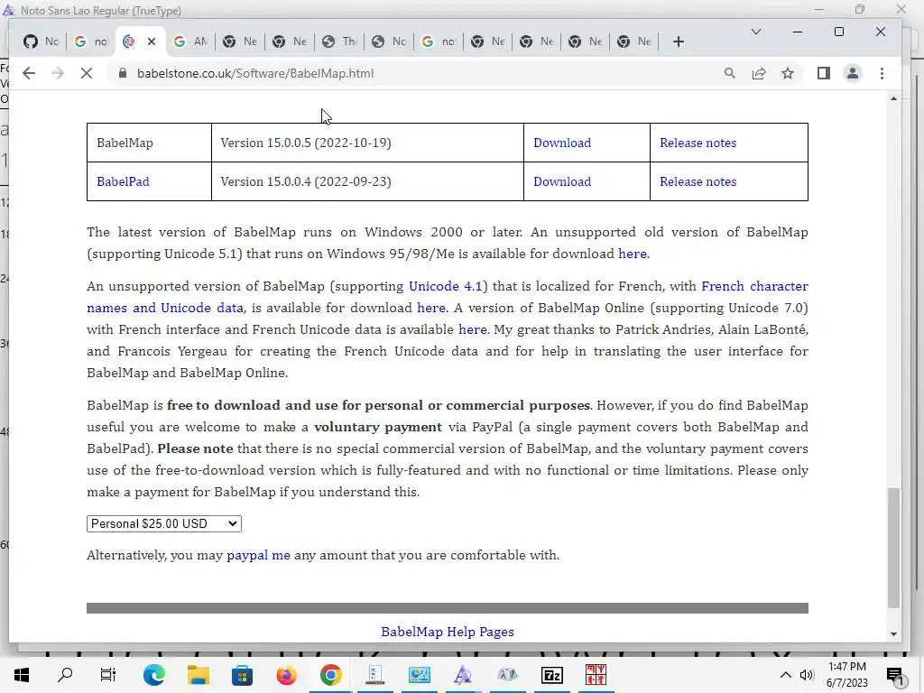This screenshot has width=924, height=693.
Task: Click the forward navigation arrow
Action: click(x=57, y=73)
